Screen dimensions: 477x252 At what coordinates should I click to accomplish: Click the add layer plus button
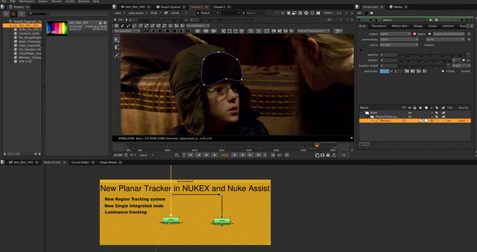(x=362, y=144)
